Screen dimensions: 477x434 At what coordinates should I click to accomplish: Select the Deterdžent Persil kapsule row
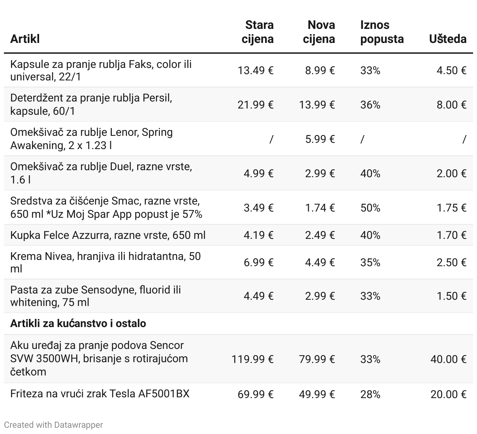[x=238, y=104]
